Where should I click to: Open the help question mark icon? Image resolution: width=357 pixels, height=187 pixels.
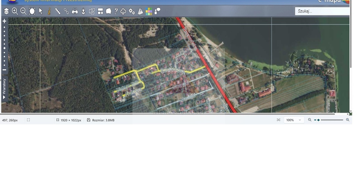pyautogui.click(x=116, y=11)
